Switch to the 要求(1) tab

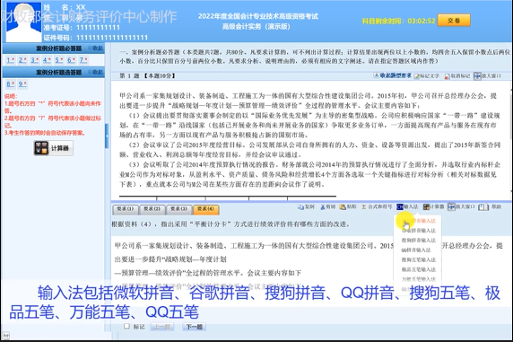(126, 209)
